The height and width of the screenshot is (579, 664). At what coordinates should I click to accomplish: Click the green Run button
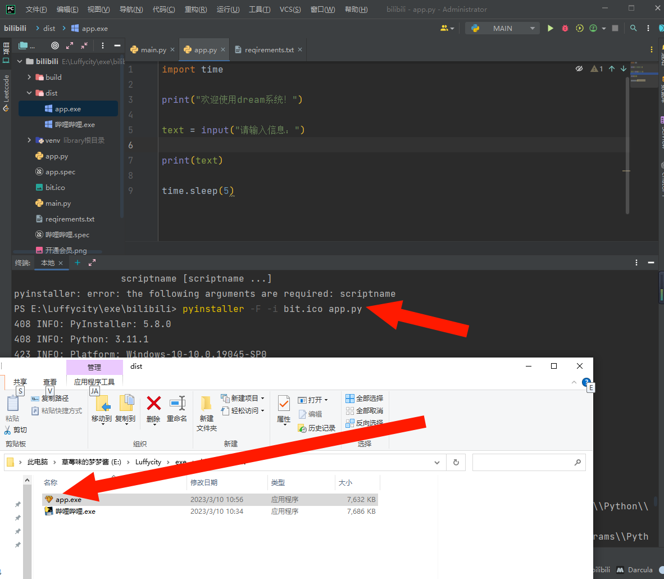pyautogui.click(x=551, y=28)
